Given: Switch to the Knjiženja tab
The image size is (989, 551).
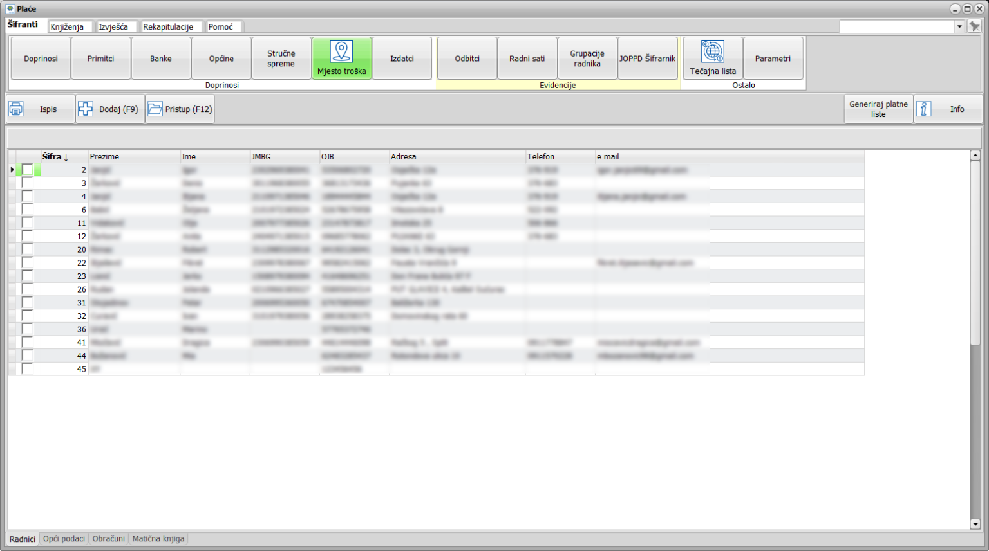Looking at the screenshot, I should tap(68, 26).
